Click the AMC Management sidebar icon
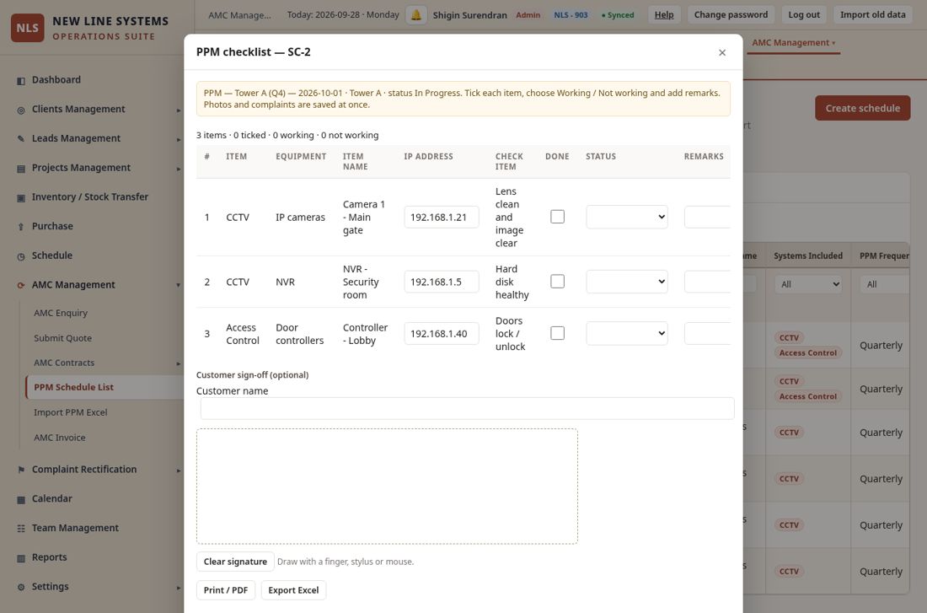The width and height of the screenshot is (927, 613). [x=21, y=285]
